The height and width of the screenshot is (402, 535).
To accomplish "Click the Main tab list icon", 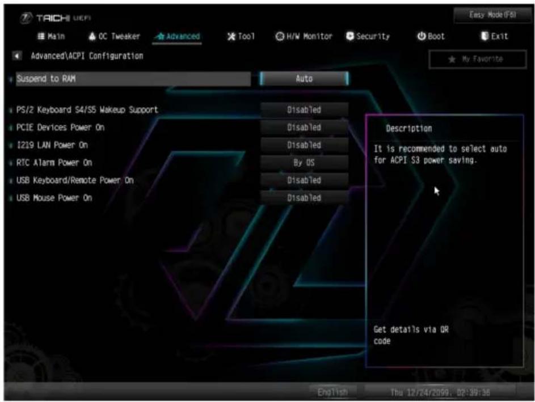I will click(x=41, y=36).
